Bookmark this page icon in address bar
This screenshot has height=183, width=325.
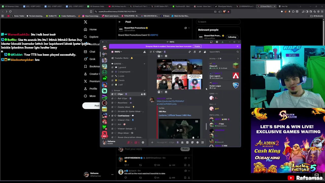click(91, 11)
